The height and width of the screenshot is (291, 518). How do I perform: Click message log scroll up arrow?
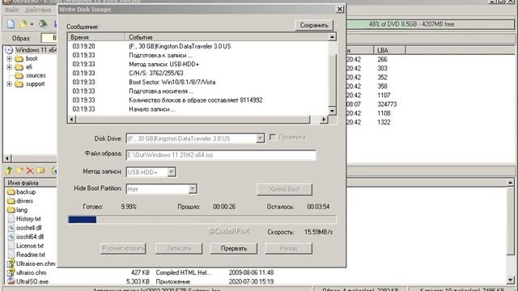(333, 37)
